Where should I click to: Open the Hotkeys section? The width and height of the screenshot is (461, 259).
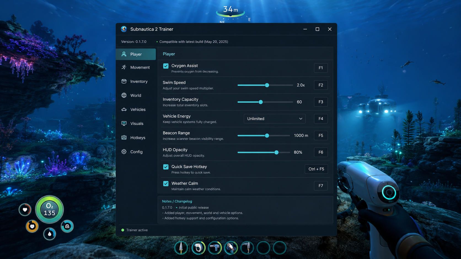136,138
